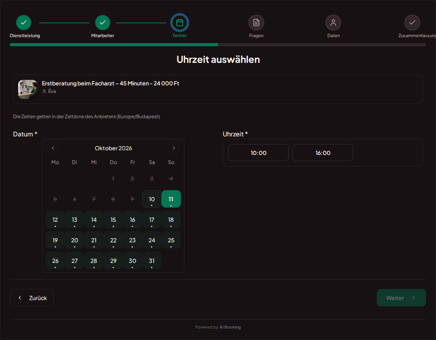Go to the Daten person step icon
Screen dimensions: 436x340
pyautogui.click(x=333, y=23)
